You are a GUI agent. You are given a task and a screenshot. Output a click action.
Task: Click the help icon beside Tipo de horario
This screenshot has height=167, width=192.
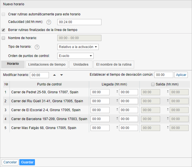(37, 47)
